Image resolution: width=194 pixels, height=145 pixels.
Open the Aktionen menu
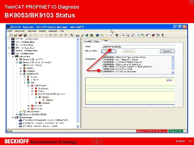pyautogui.click(x=32, y=31)
